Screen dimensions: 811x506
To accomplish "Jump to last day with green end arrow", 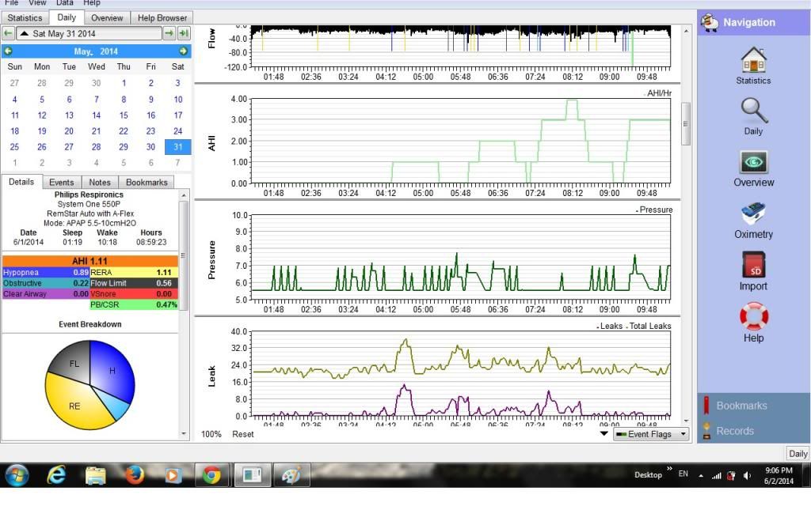I will pyautogui.click(x=184, y=33).
